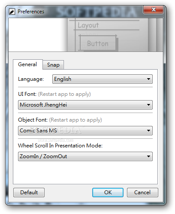Image resolution: width=175 pixels, height=214 pixels.
Task: Click the Default button
Action: [x=29, y=193]
